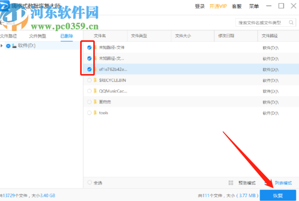Open the 登录 login link
The height and width of the screenshot is (201, 299).
200,6
